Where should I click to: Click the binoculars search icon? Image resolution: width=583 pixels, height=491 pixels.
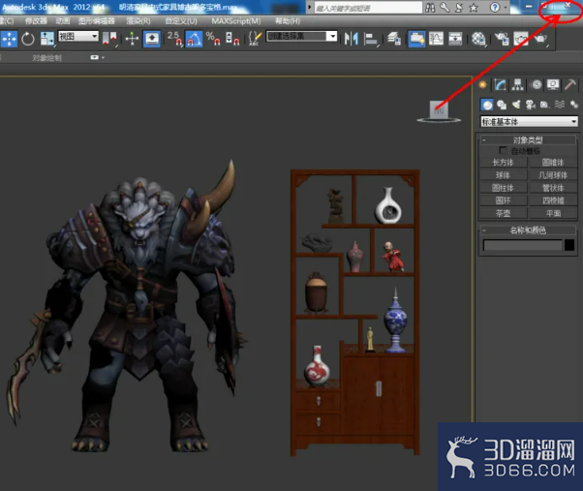point(430,8)
